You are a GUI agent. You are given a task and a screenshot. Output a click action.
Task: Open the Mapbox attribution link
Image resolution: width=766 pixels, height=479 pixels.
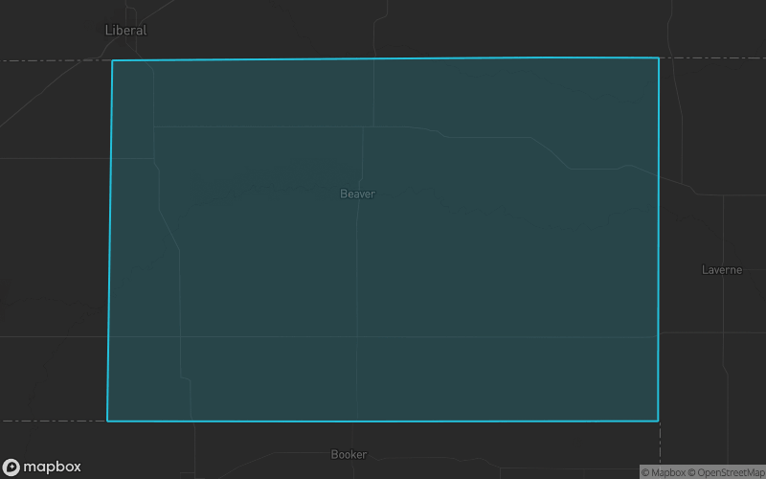(x=664, y=472)
